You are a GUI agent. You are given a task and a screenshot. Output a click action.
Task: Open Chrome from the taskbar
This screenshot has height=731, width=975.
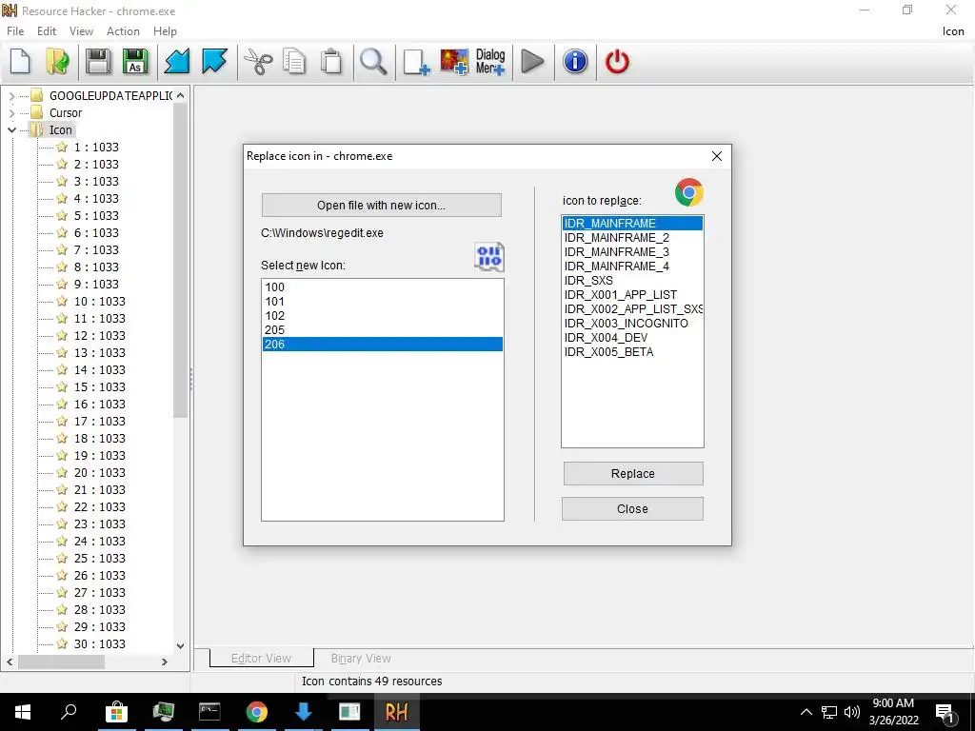pyautogui.click(x=256, y=712)
